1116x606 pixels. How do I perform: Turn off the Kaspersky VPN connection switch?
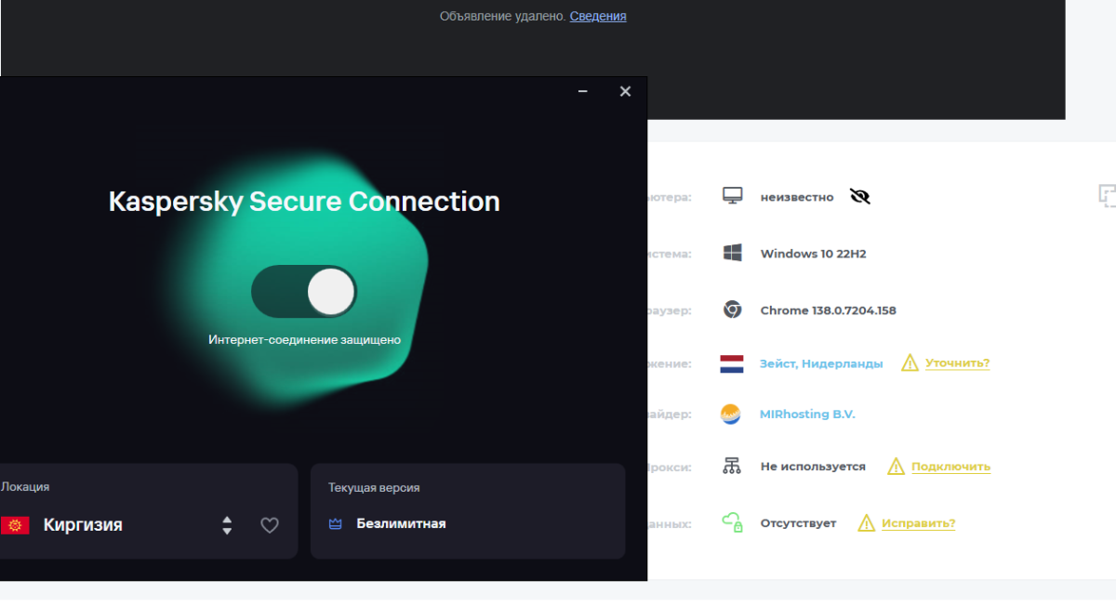click(x=304, y=292)
